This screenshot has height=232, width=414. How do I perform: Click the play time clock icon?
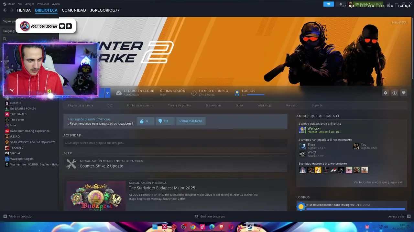click(194, 93)
